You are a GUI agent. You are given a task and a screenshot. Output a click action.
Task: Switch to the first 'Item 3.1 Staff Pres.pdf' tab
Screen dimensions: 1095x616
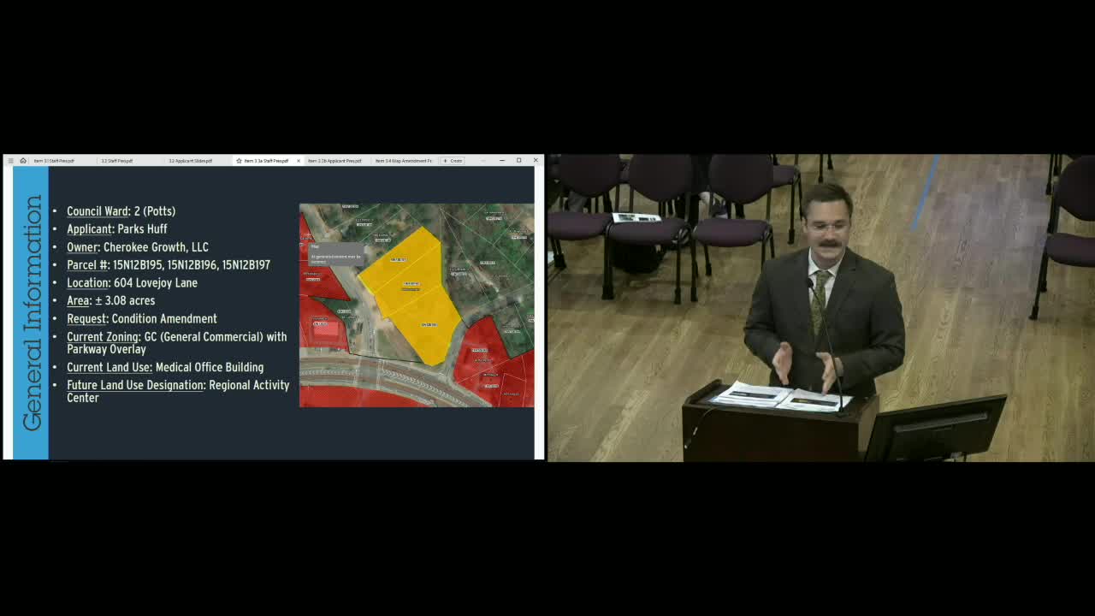tap(54, 161)
